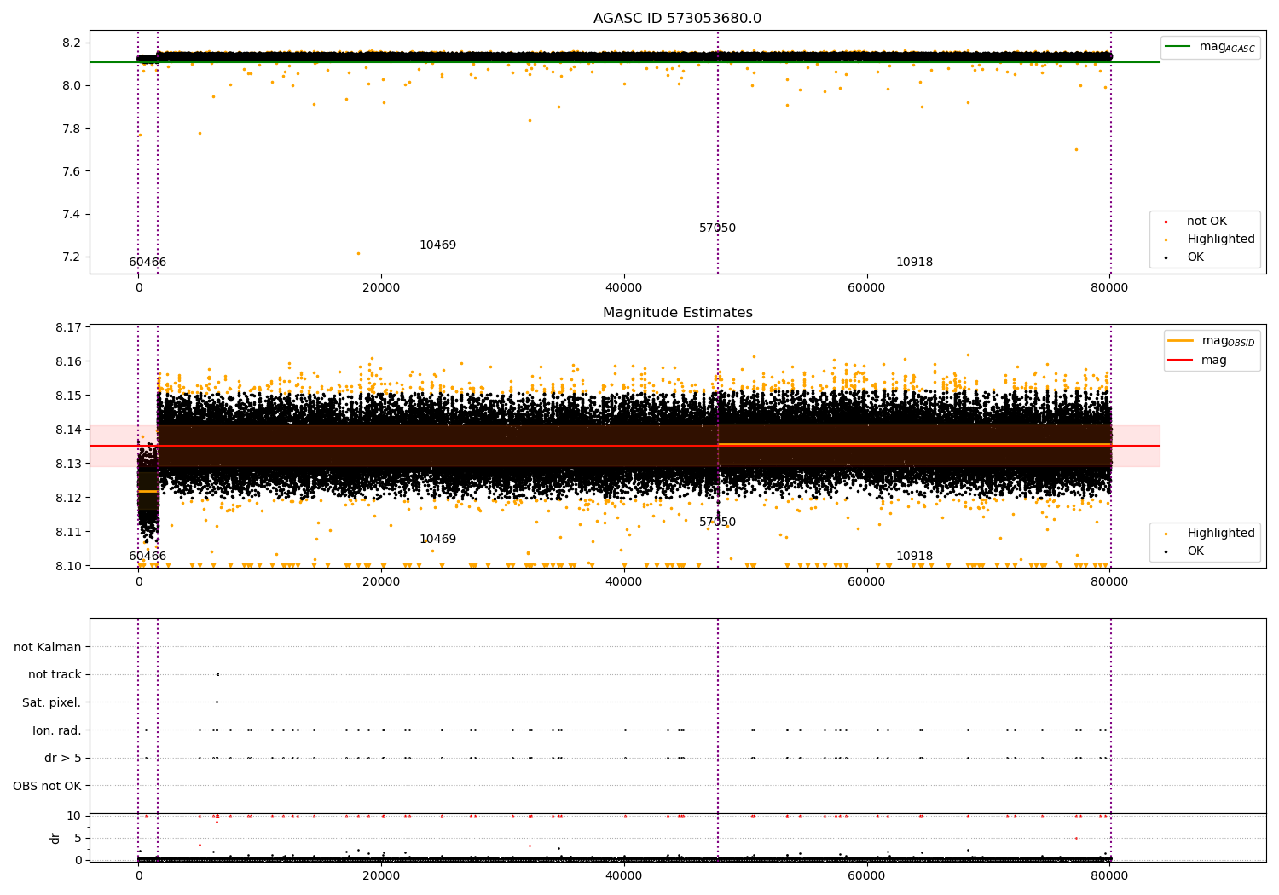Click the 8.15 y-axis tick label
1279x895 pixels.
pos(68,396)
